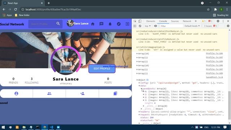Select the friends group tab icon
This screenshot has width=231, height=130.
[x=49, y=94]
